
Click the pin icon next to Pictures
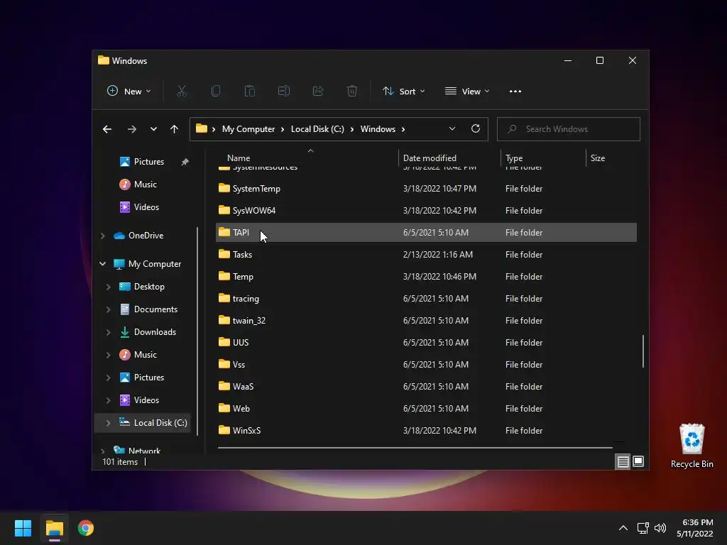(x=185, y=162)
